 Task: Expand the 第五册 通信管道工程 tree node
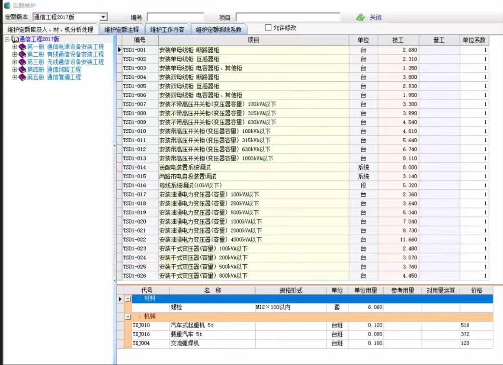[15, 77]
